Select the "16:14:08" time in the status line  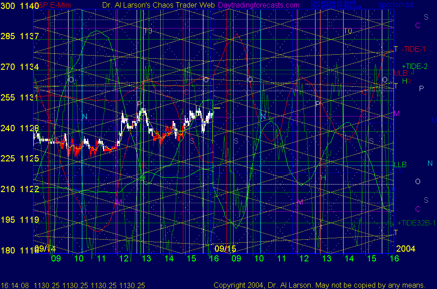(x=15, y=285)
